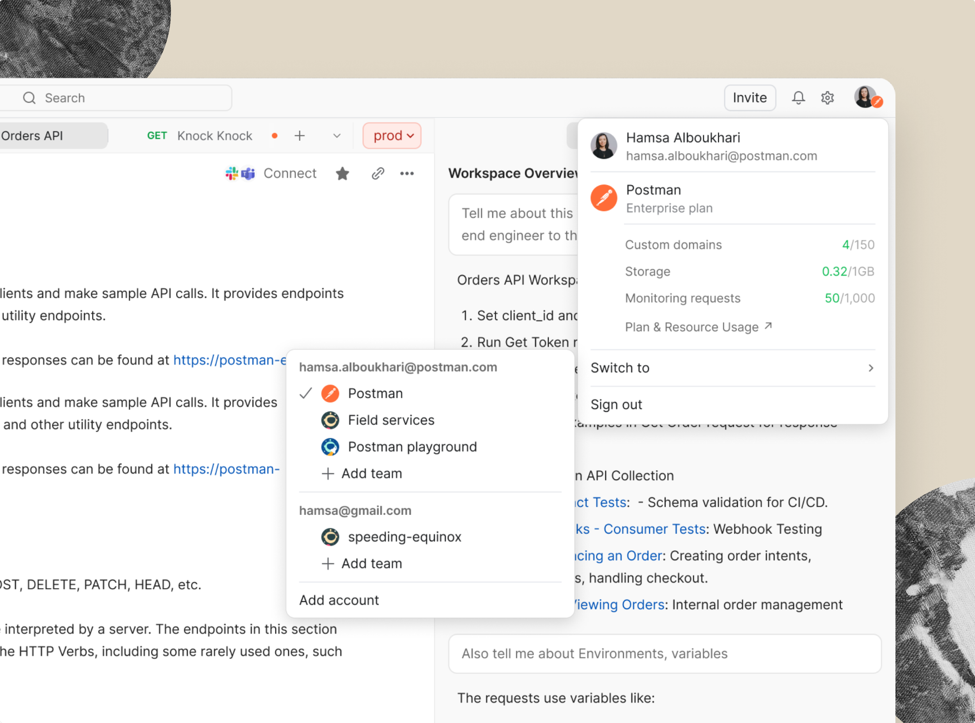Viewport: 975px width, 723px height.
Task: Expand the Switch to submenu arrow
Action: [871, 368]
